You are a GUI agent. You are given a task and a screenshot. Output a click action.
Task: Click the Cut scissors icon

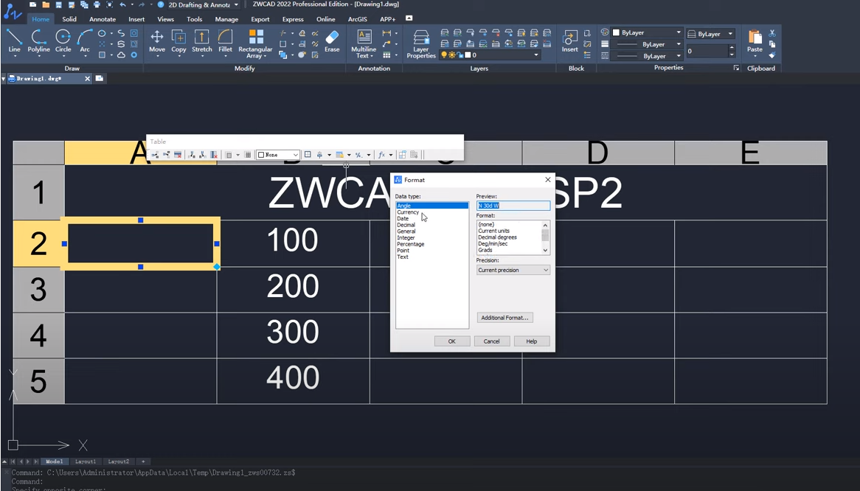(x=772, y=33)
